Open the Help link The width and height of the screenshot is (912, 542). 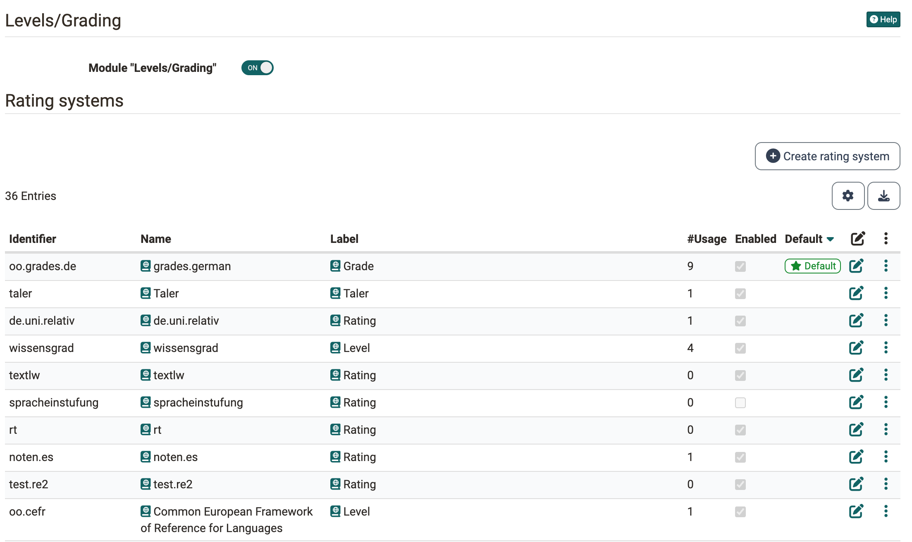(x=883, y=19)
